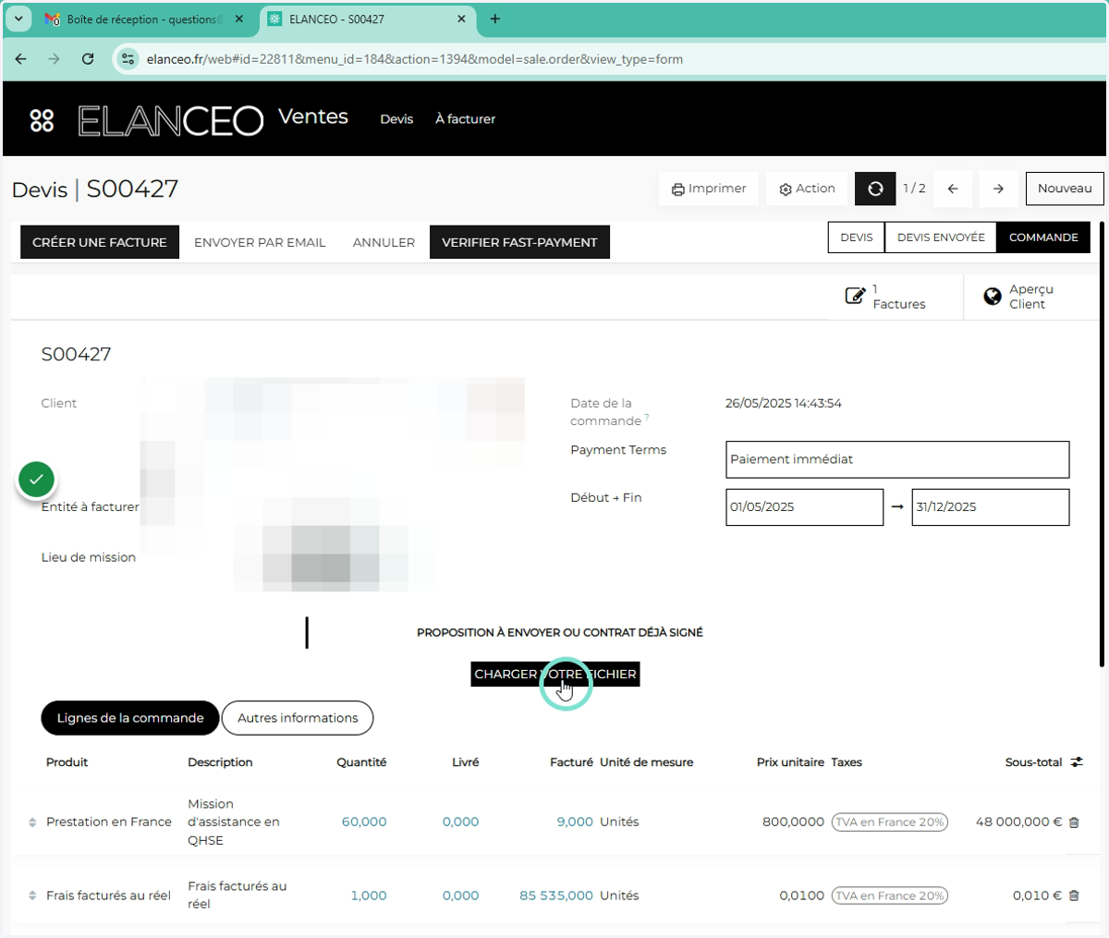Go to next record arrow
Screen dimensions: 1109x938
coord(998,189)
